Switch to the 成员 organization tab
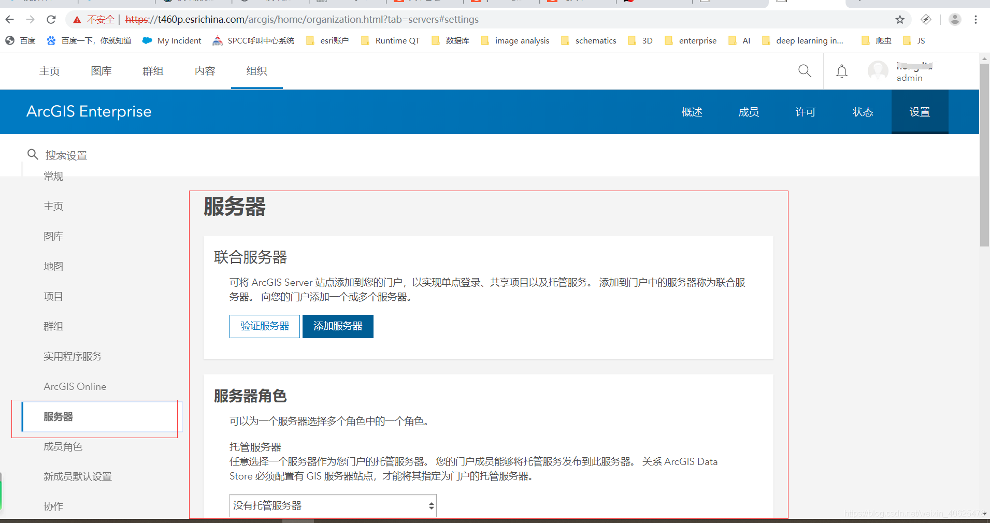 coord(749,112)
